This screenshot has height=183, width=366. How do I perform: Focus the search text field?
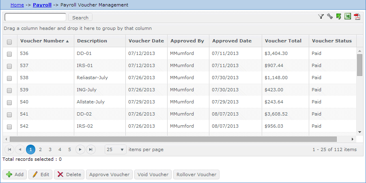(x=35, y=17)
